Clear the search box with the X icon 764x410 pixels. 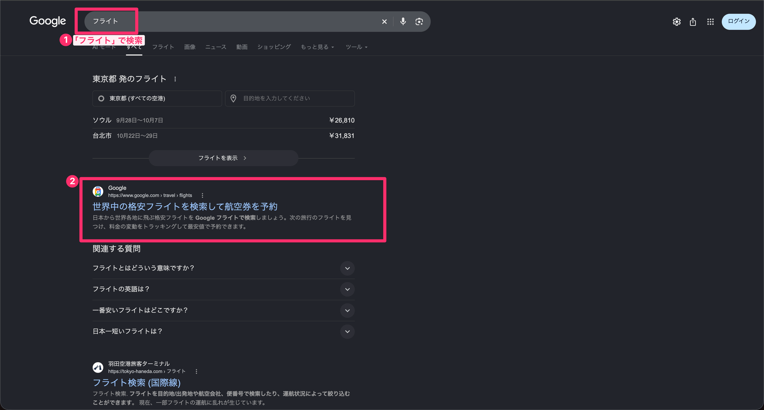point(384,22)
